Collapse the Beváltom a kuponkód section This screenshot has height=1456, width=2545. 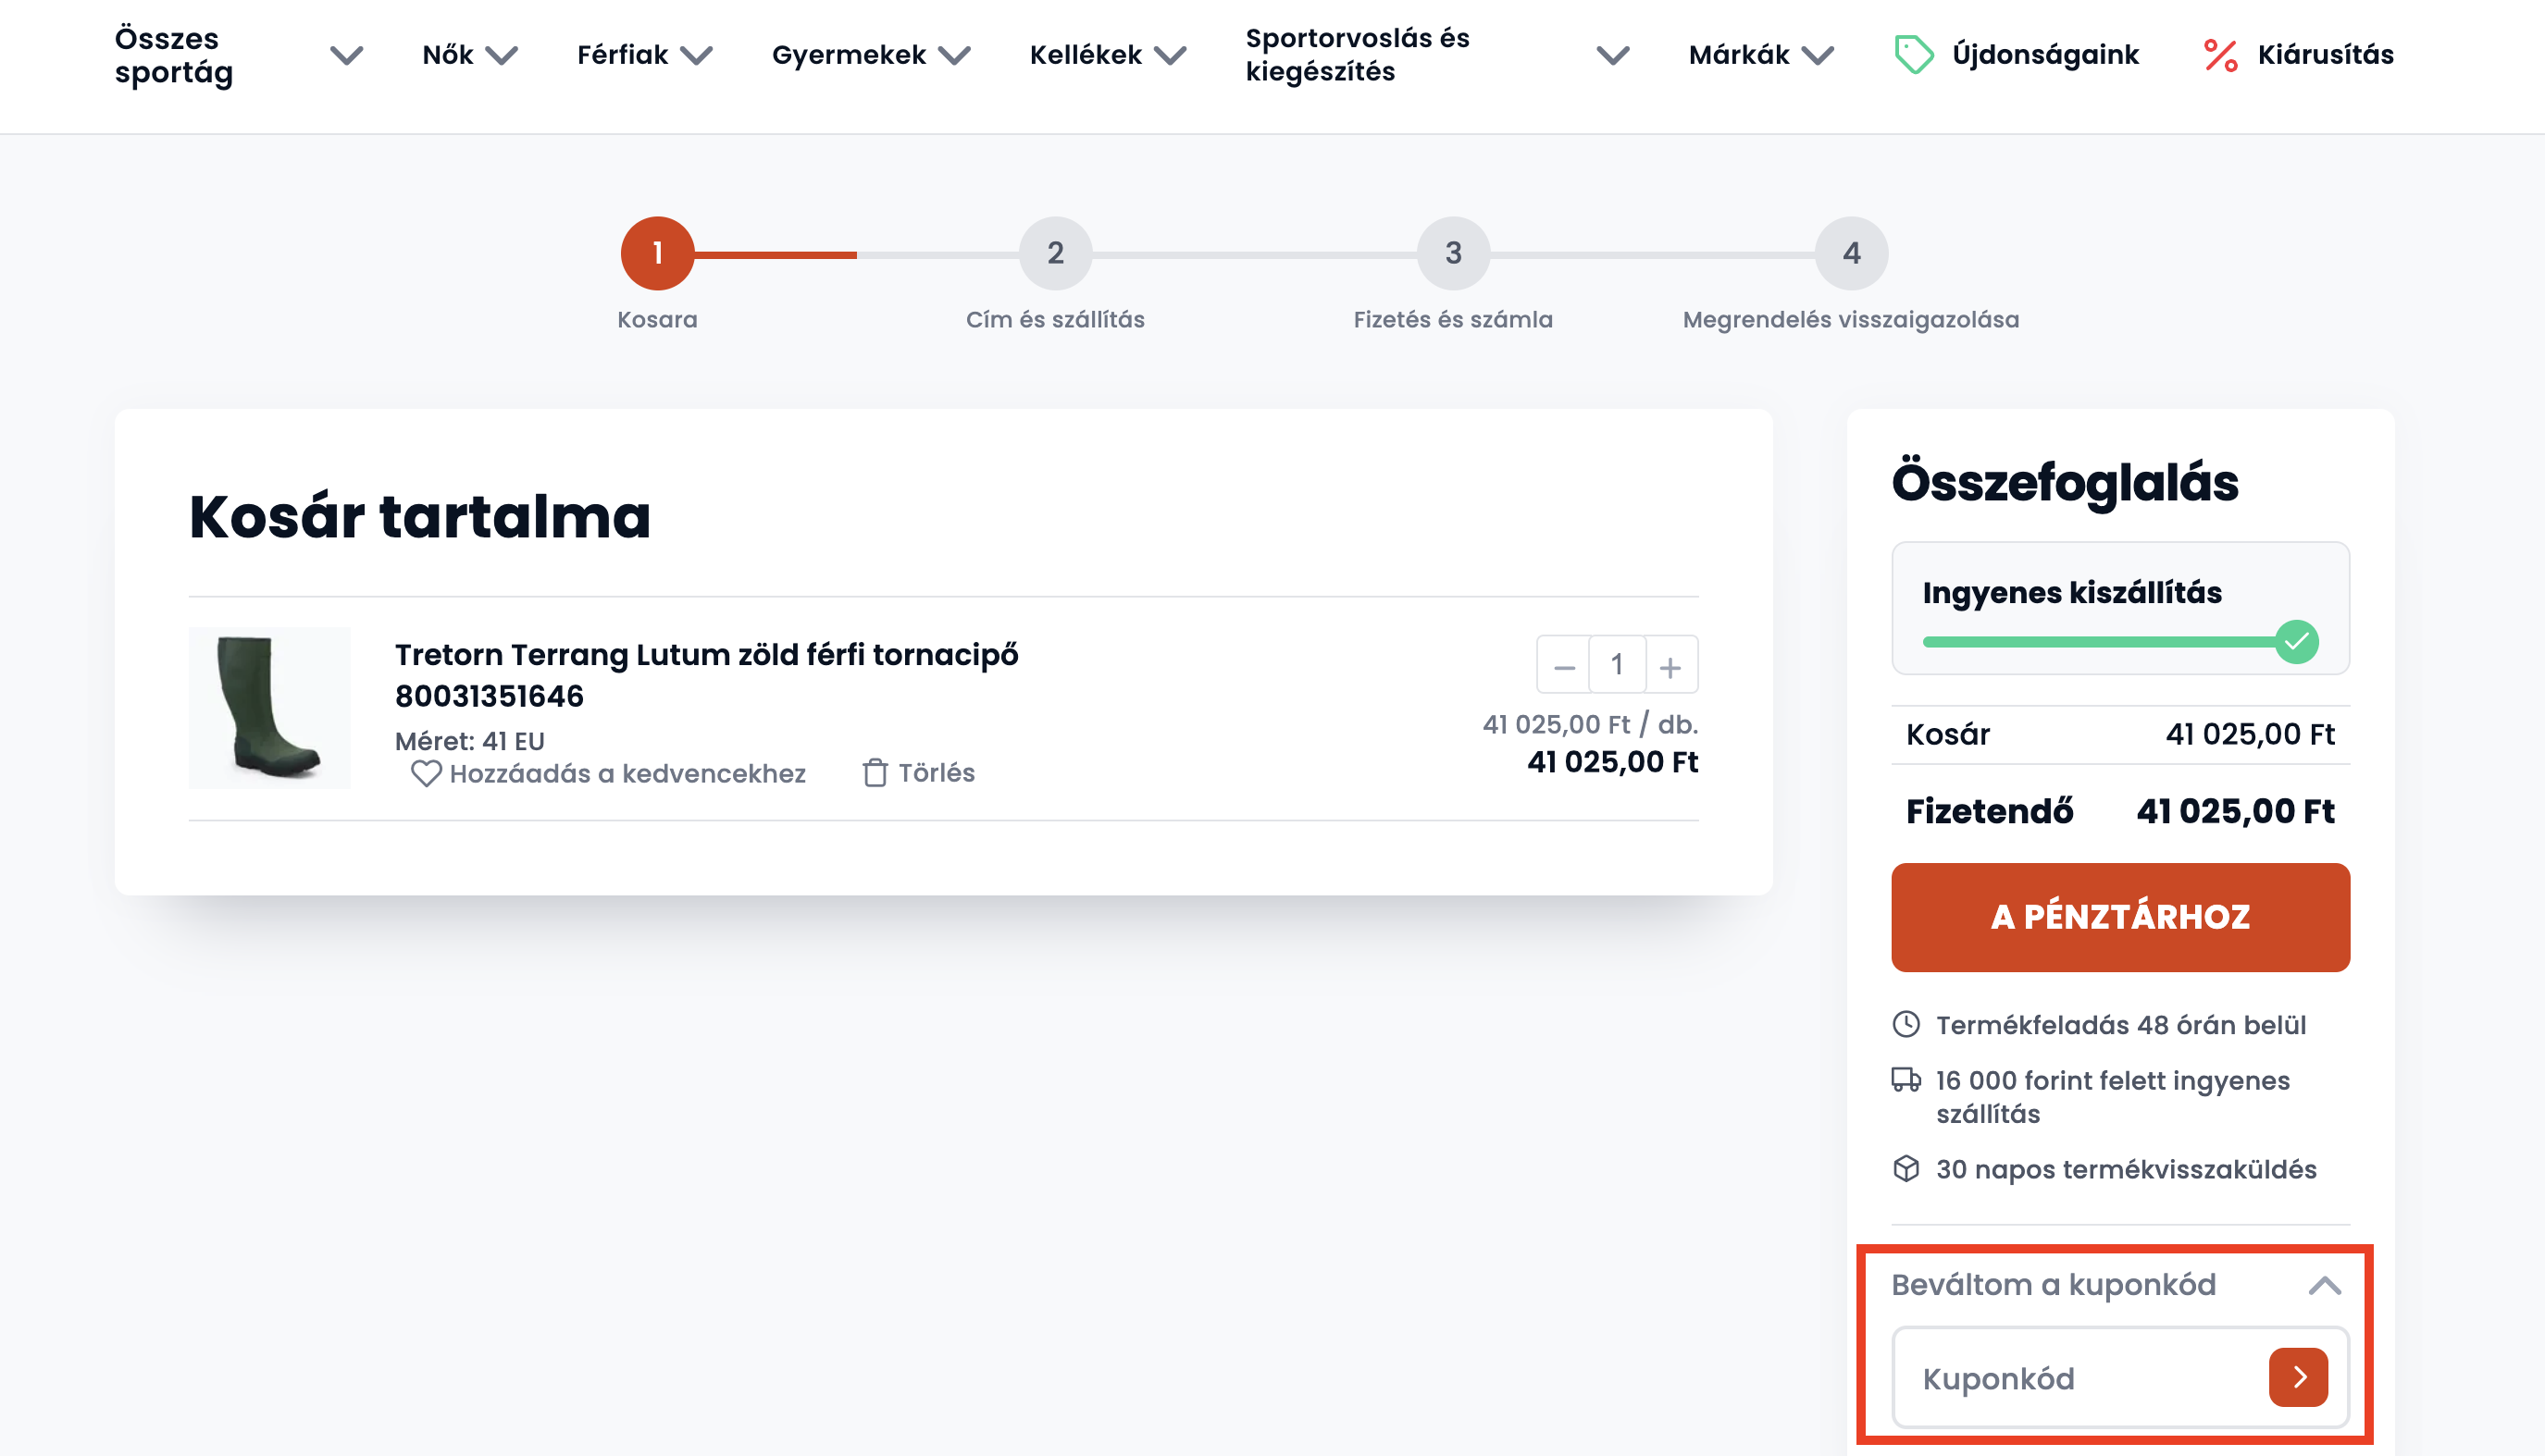(2324, 1285)
